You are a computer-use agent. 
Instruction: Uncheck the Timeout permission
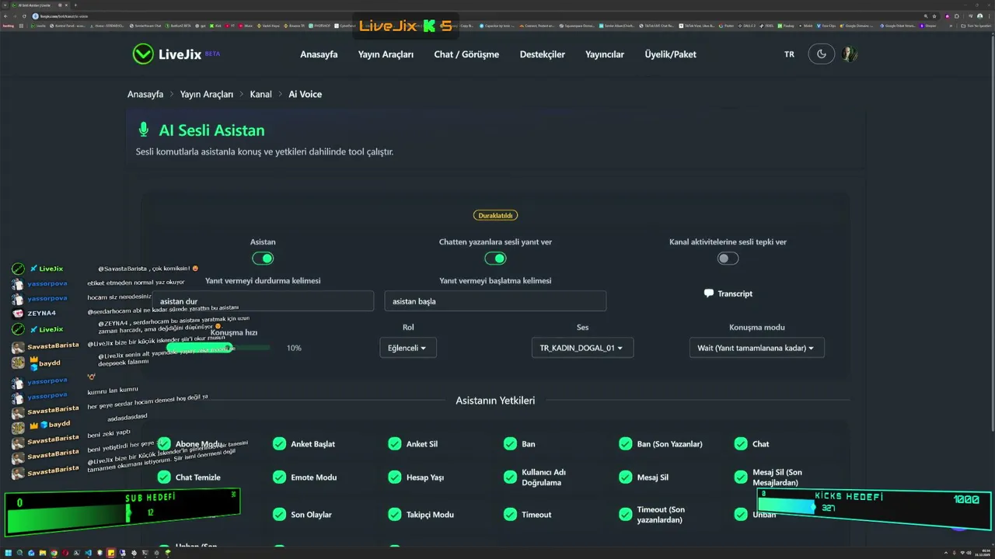(510, 514)
